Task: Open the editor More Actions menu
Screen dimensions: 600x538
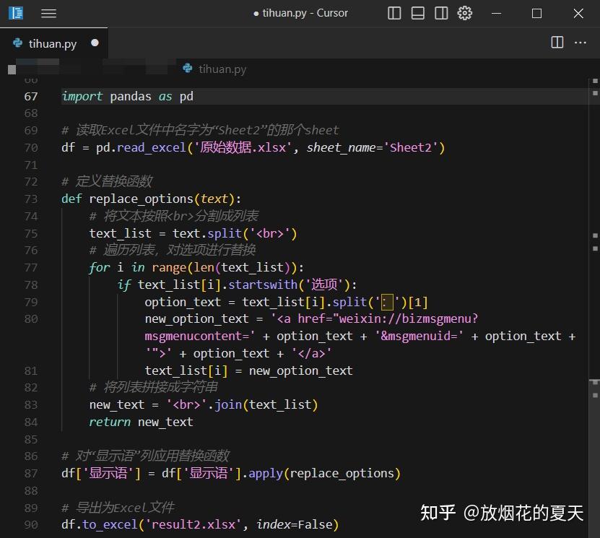Action: [581, 43]
